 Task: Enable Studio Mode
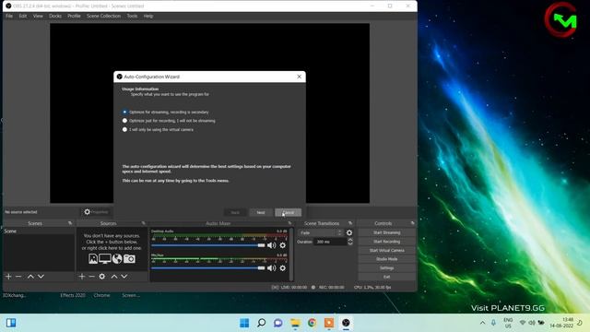coord(387,259)
